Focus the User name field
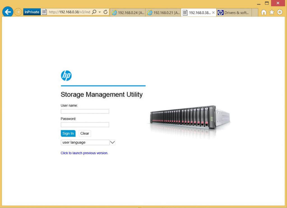Image resolution: width=287 pixels, height=208 pixels. pos(85,111)
